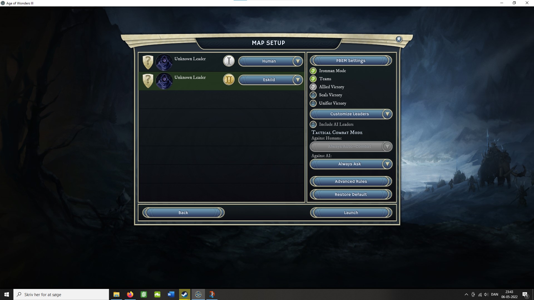Select second Unknown Leader row text
Image resolution: width=534 pixels, height=300 pixels.
tap(190, 77)
